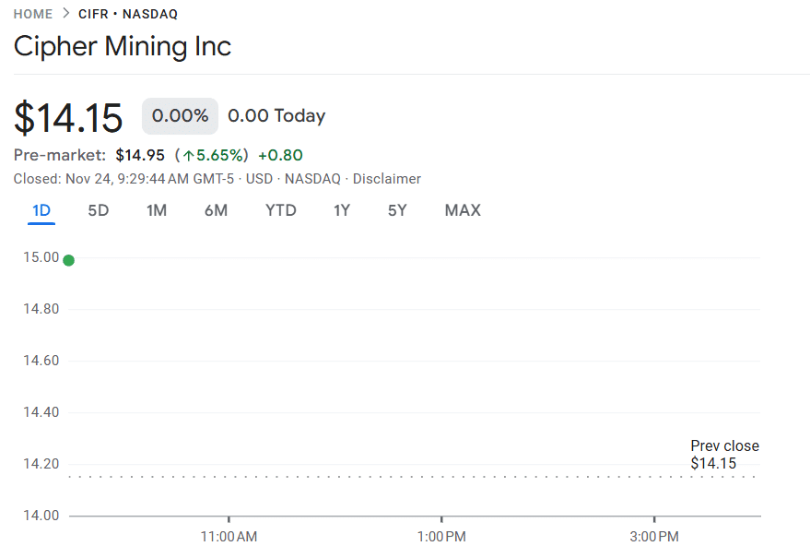810x558 pixels.
Task: Navigate back using the HOME breadcrumb
Action: [x=33, y=14]
